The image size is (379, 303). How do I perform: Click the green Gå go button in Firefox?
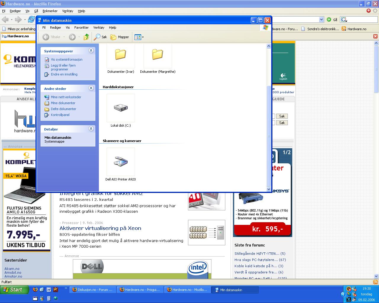click(x=332, y=20)
